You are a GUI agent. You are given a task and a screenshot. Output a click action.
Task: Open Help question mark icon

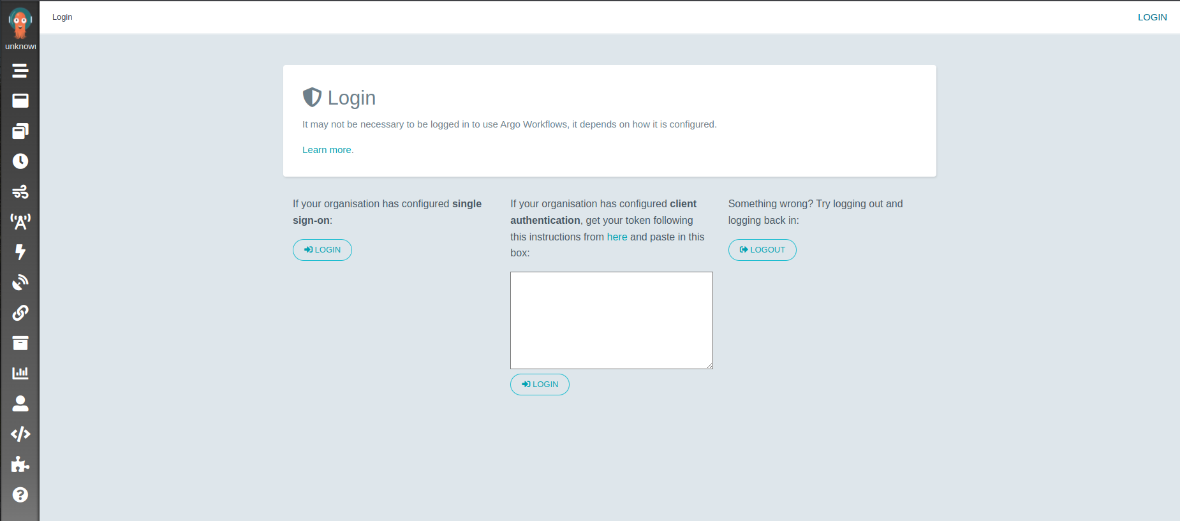[x=20, y=495]
